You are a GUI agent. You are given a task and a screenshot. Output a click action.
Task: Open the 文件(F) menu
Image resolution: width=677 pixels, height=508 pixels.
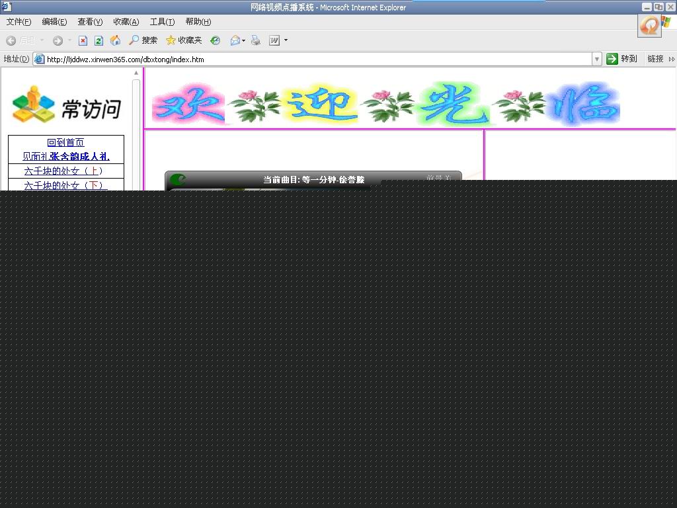19,22
